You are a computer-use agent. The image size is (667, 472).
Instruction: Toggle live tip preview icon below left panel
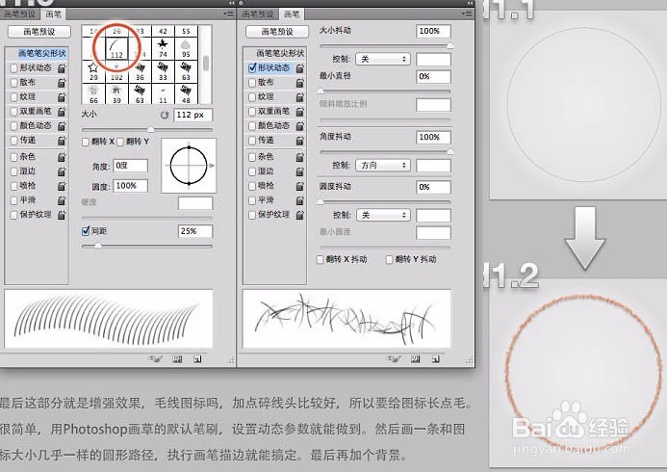(155, 358)
